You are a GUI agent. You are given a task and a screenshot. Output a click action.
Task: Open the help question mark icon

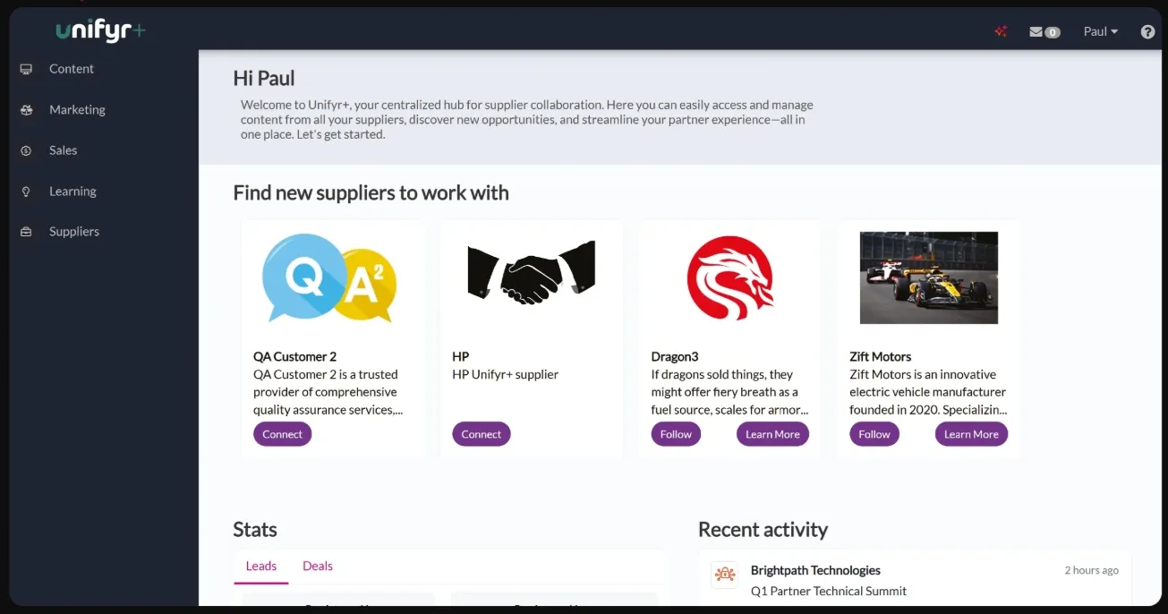[x=1147, y=31]
